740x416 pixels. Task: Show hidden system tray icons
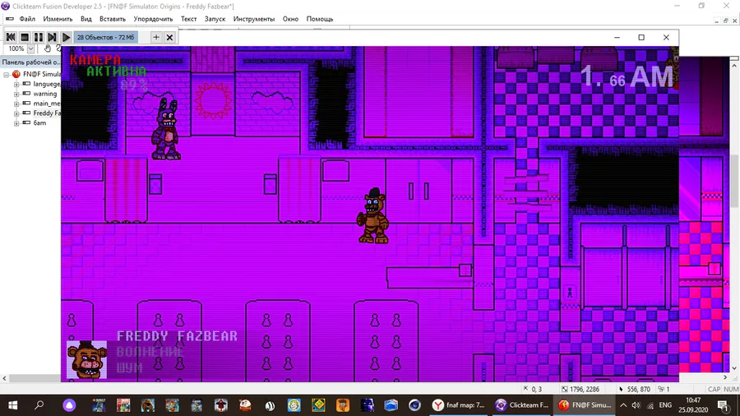[623, 405]
